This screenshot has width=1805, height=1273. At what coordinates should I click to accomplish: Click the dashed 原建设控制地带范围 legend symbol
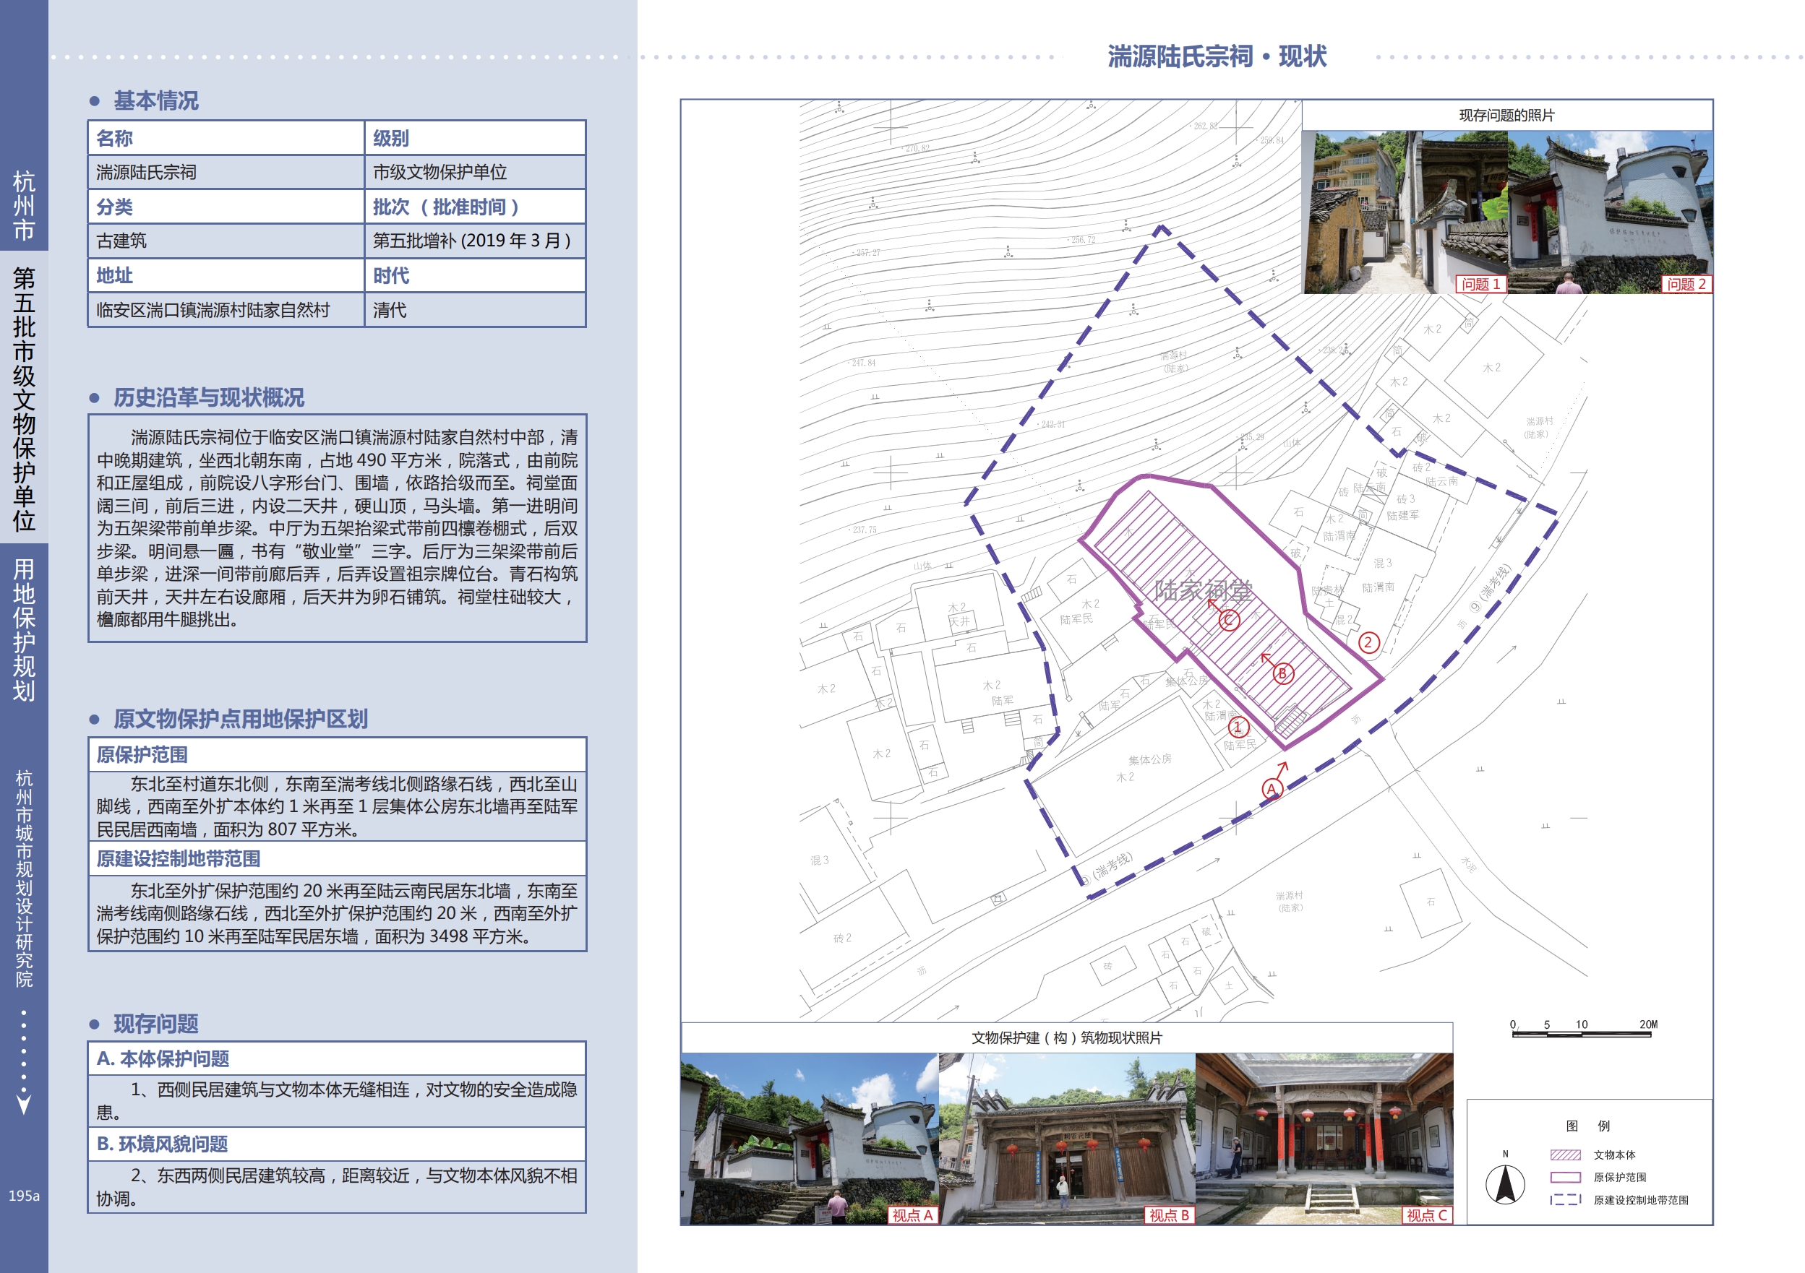tap(1564, 1200)
